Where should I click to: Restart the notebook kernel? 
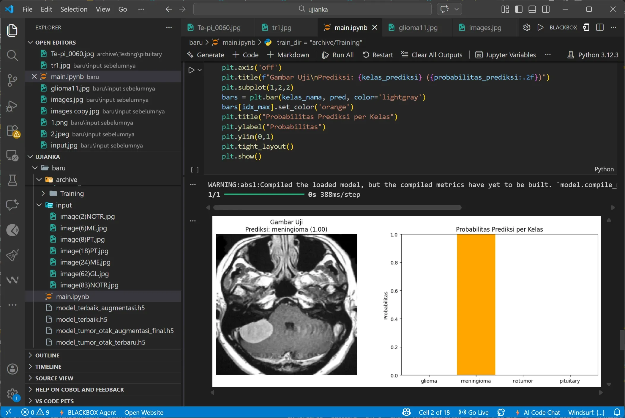tap(378, 55)
